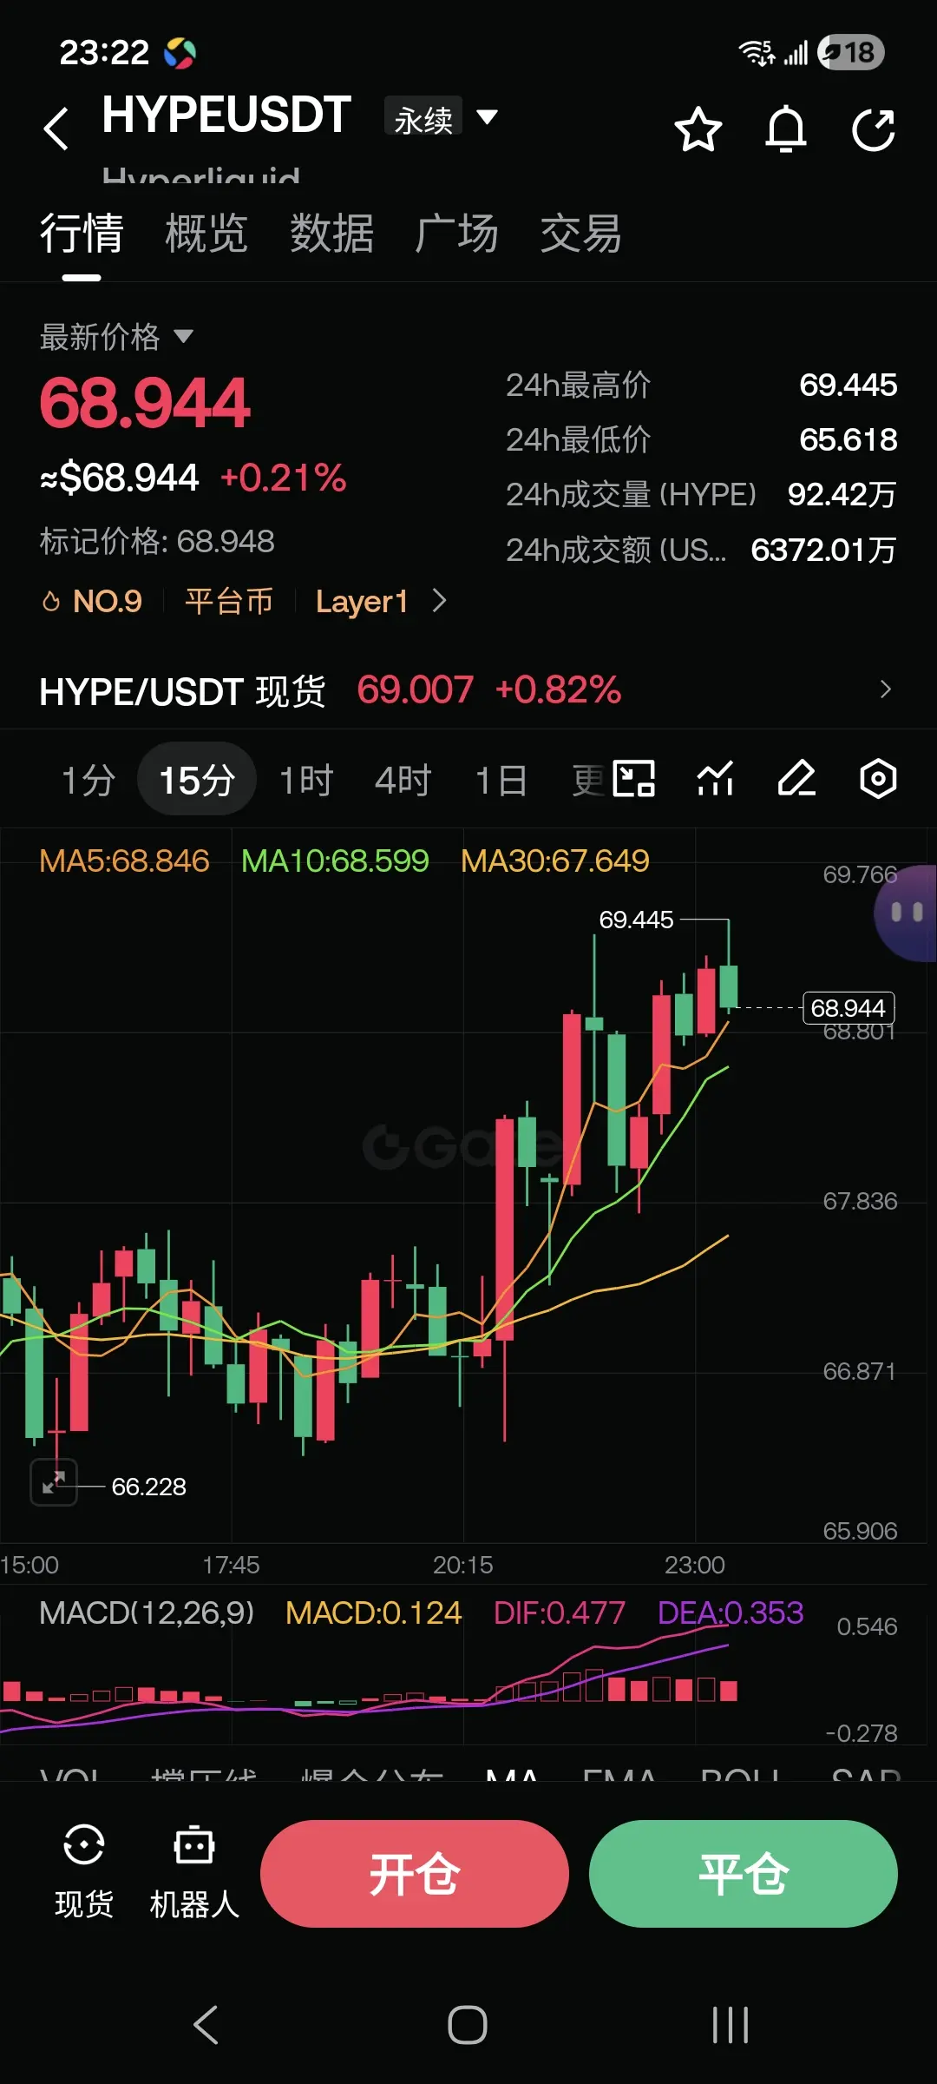Switch to the 数据 tab
Screen dimensions: 937x2084
(x=331, y=234)
